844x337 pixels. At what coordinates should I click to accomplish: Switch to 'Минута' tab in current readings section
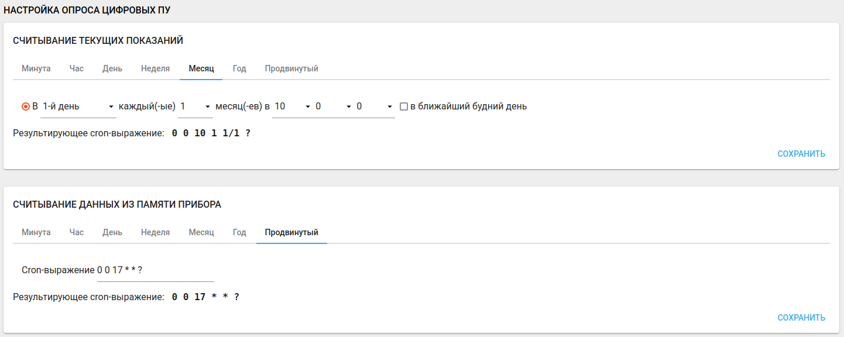point(36,68)
